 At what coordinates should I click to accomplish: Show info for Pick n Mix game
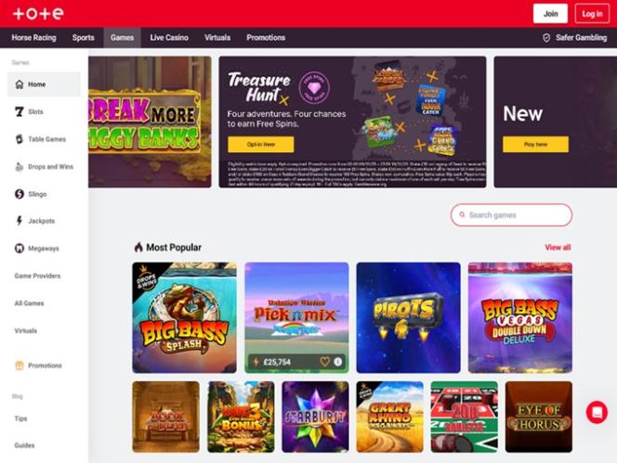[x=337, y=362]
